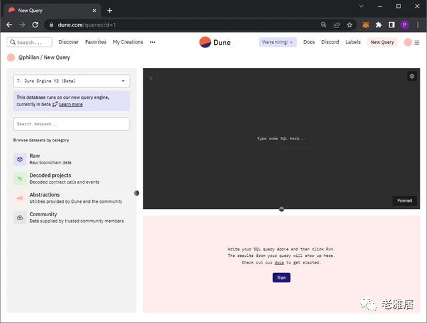Viewport: 427px width, 323px height.
Task: Open the Labels page
Action: point(353,42)
